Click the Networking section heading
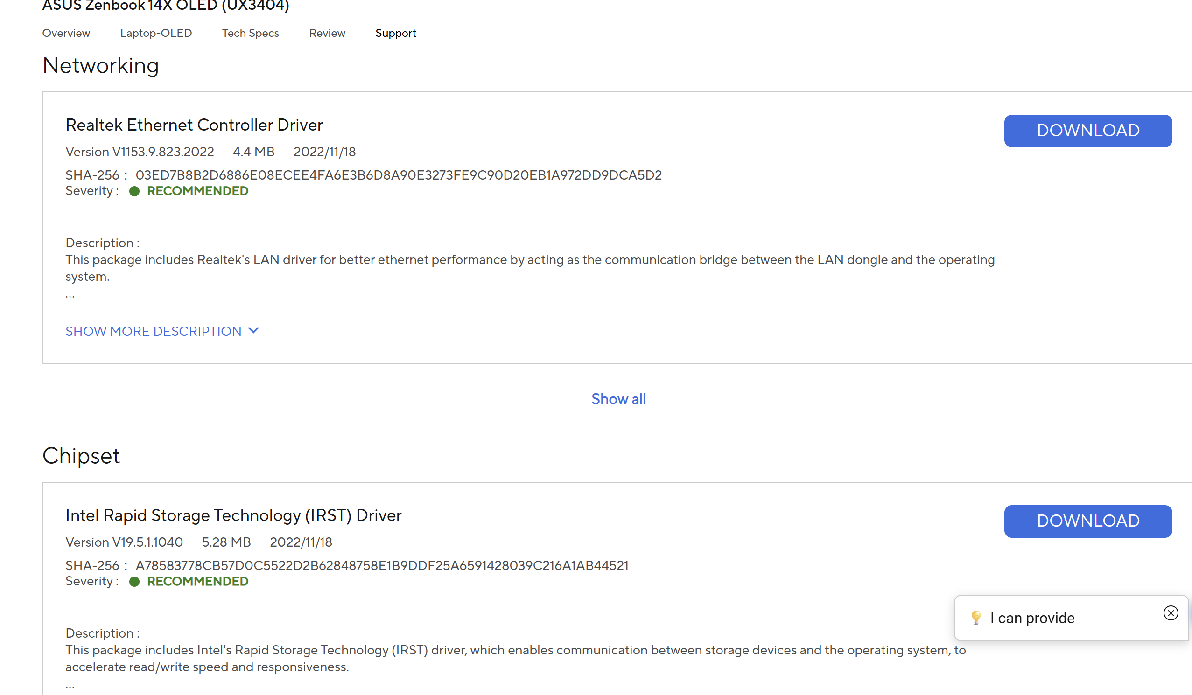1192x695 pixels. pyautogui.click(x=101, y=65)
